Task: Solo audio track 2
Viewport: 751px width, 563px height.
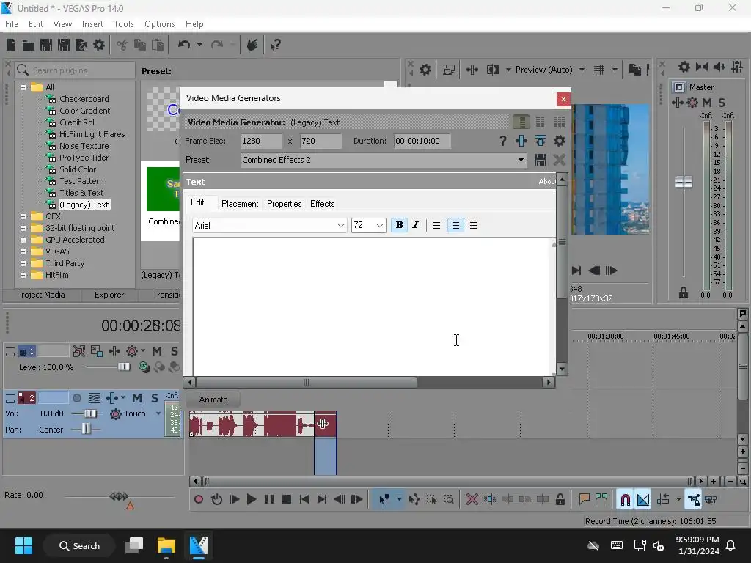Action: [155, 398]
